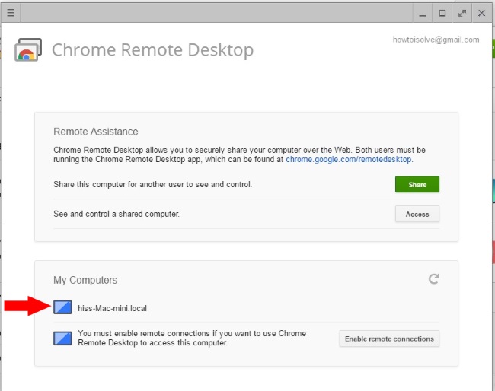Image resolution: width=495 pixels, height=391 pixels.
Task: Maximize the Chrome Remote Desktop window
Action: [442, 13]
